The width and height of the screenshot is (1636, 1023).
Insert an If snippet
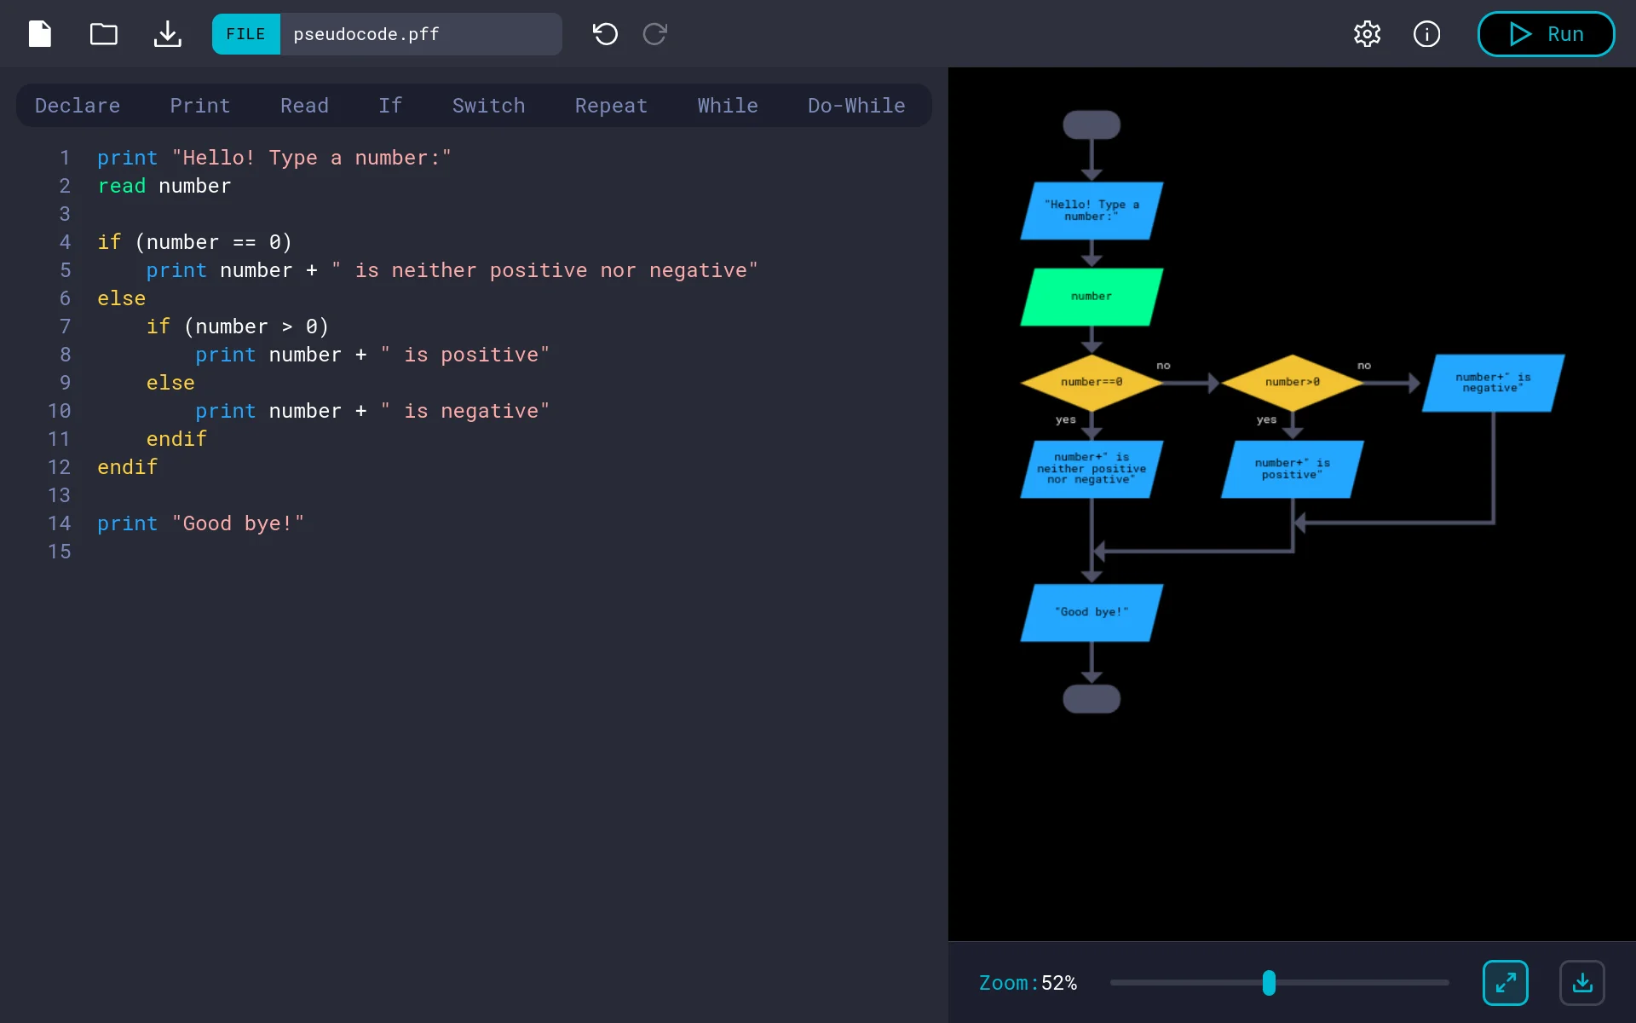click(390, 106)
